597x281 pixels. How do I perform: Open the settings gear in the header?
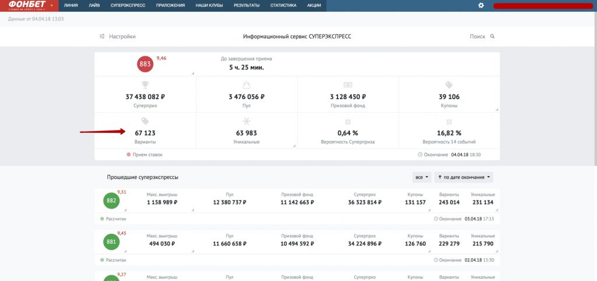pyautogui.click(x=481, y=6)
